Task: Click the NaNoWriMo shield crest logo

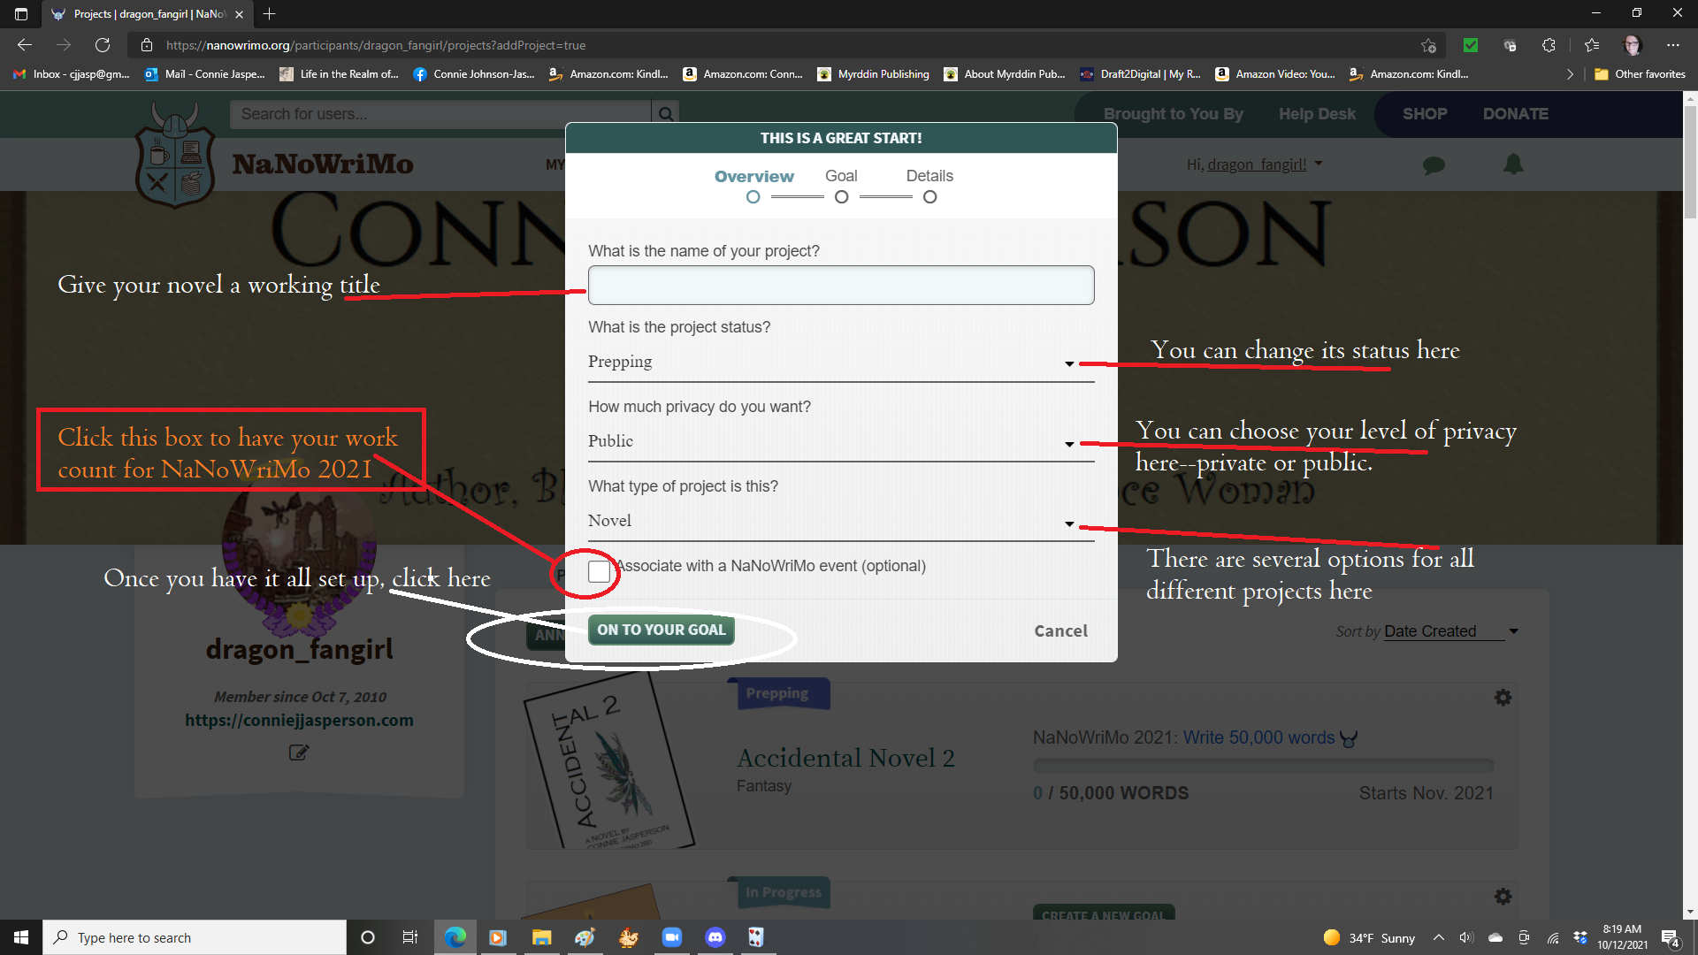Action: (175, 157)
